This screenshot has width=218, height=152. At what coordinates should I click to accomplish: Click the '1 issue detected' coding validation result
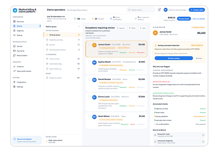(x=199, y=117)
